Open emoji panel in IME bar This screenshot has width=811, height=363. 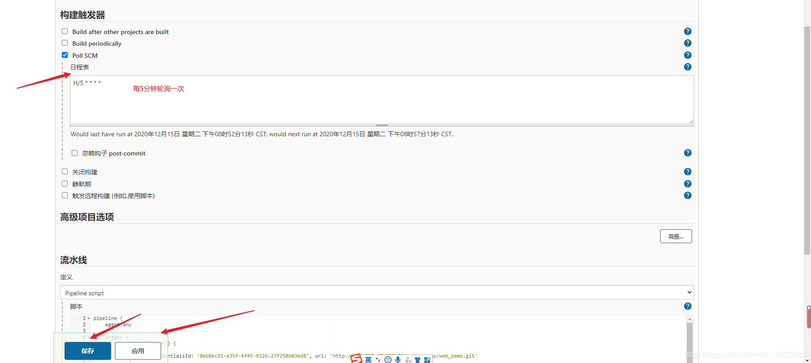pyautogui.click(x=388, y=359)
